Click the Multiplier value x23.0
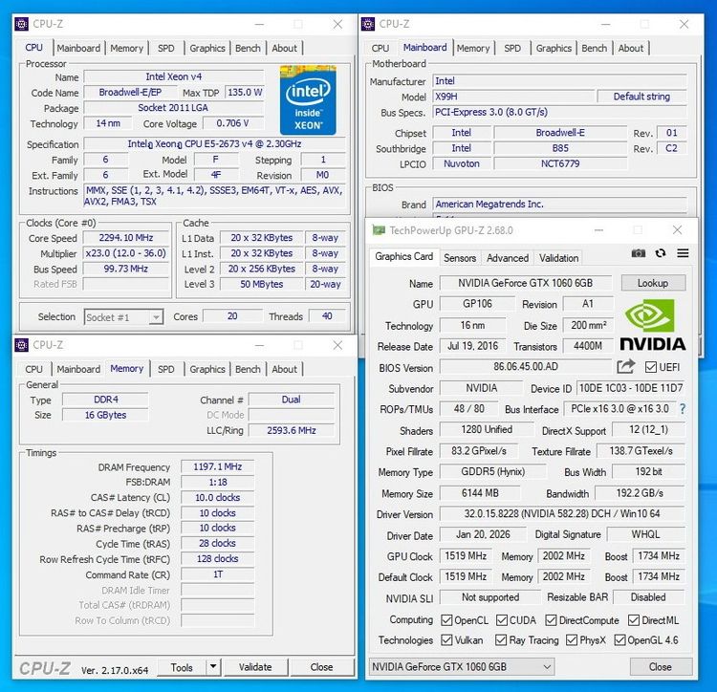Screen dimensions: 717x692 (x=126, y=253)
